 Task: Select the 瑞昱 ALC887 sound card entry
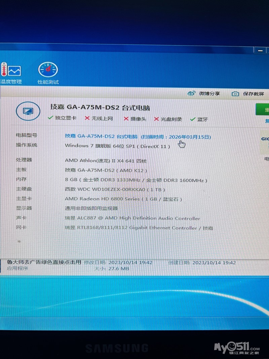(132, 218)
